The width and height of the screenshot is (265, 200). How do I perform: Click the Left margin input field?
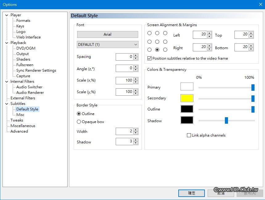pyautogui.click(x=200, y=35)
